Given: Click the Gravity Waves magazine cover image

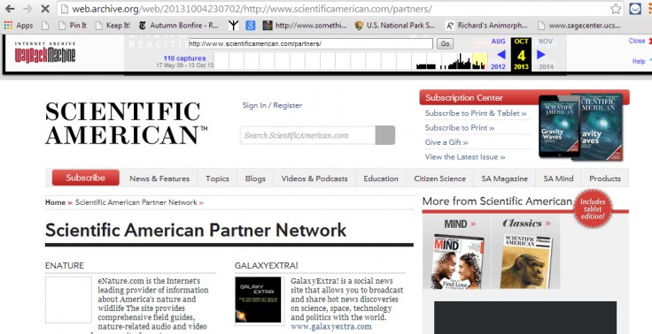Looking at the screenshot, I should point(580,126).
